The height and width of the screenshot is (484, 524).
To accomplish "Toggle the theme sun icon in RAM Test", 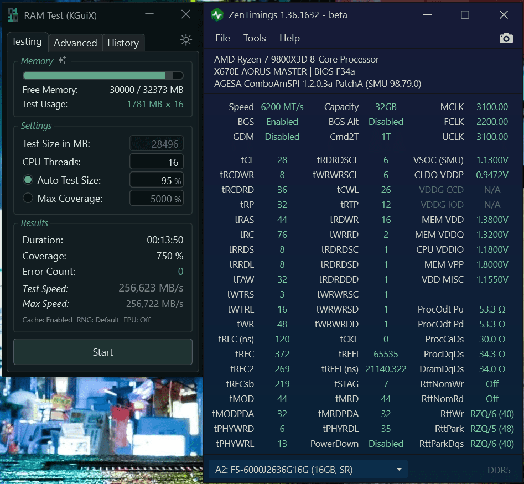I will click(186, 40).
